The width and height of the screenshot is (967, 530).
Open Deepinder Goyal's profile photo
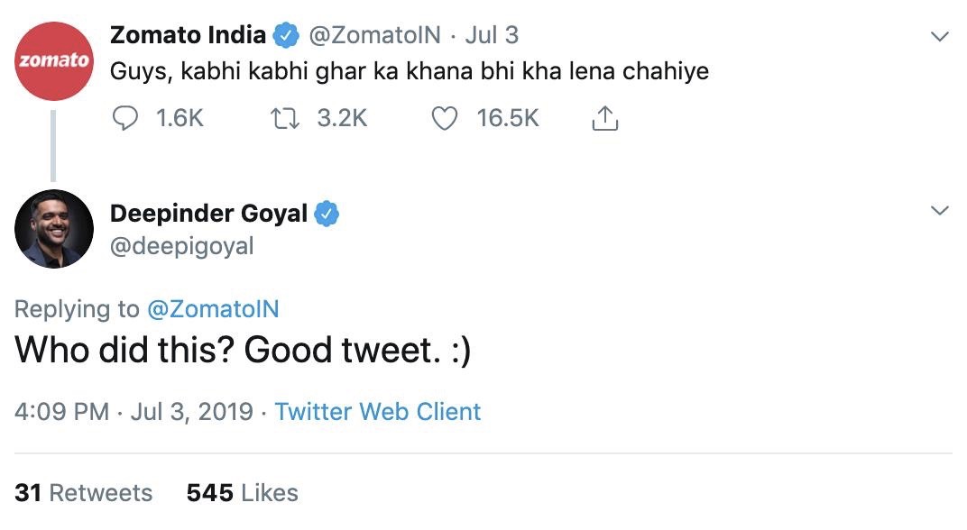[x=54, y=229]
